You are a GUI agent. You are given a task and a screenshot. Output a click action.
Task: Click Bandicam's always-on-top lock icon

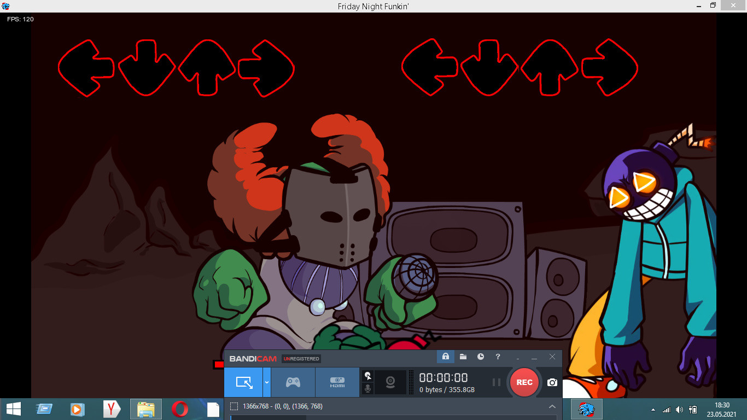pyautogui.click(x=445, y=357)
